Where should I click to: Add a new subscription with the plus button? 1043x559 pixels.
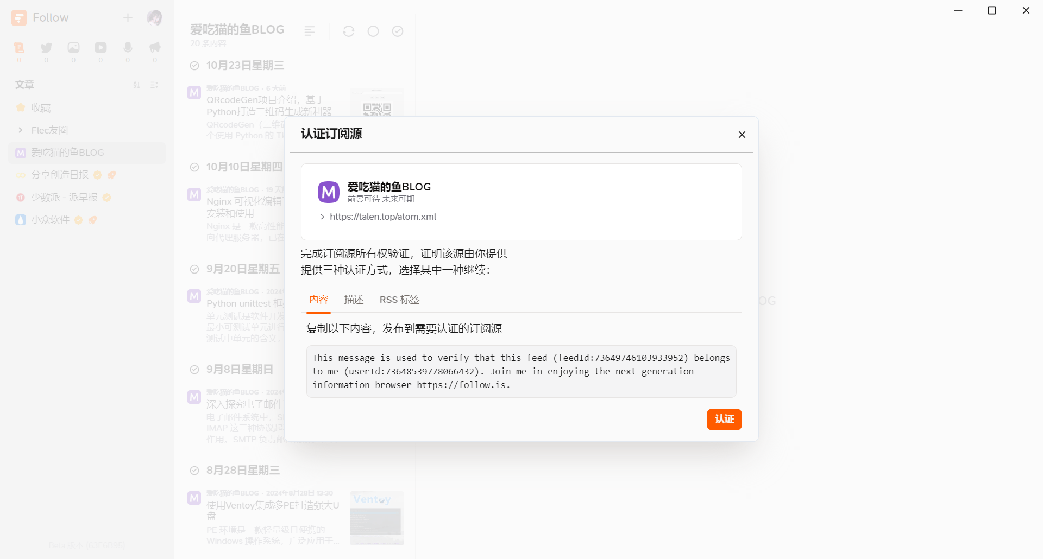[x=128, y=17]
